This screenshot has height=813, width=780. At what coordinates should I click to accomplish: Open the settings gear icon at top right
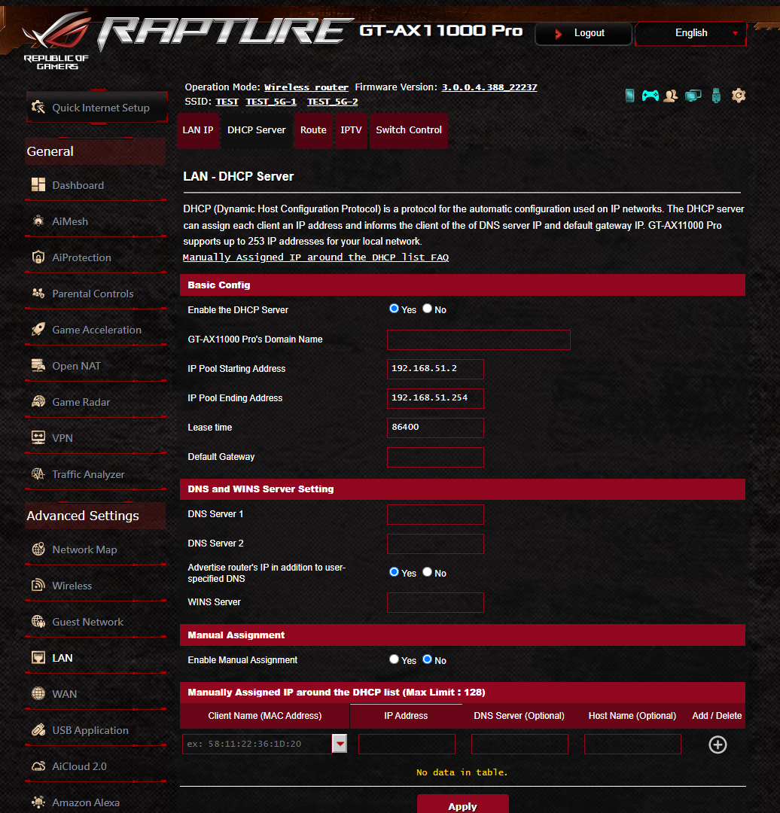[x=739, y=96]
